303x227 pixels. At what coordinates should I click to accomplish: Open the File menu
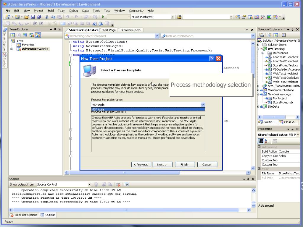(8, 11)
